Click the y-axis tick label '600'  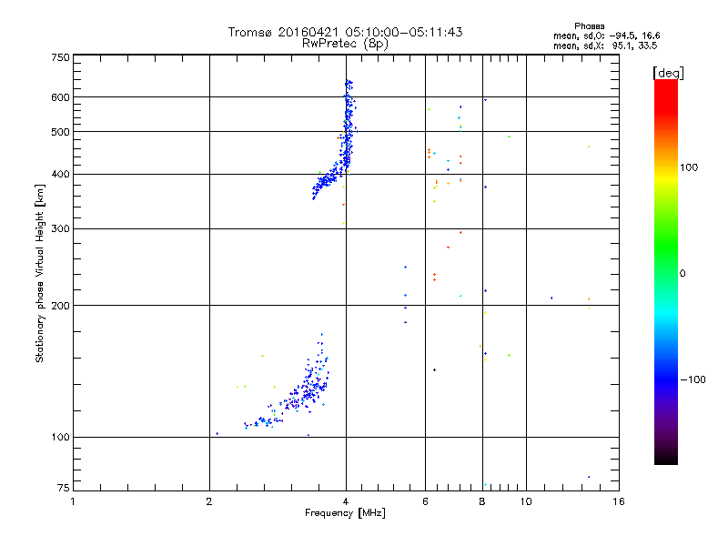[60, 97]
